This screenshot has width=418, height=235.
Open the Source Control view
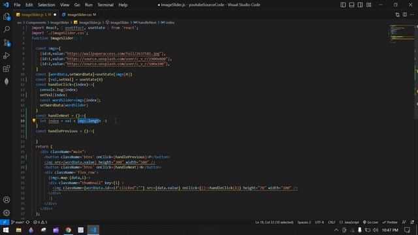7,42
